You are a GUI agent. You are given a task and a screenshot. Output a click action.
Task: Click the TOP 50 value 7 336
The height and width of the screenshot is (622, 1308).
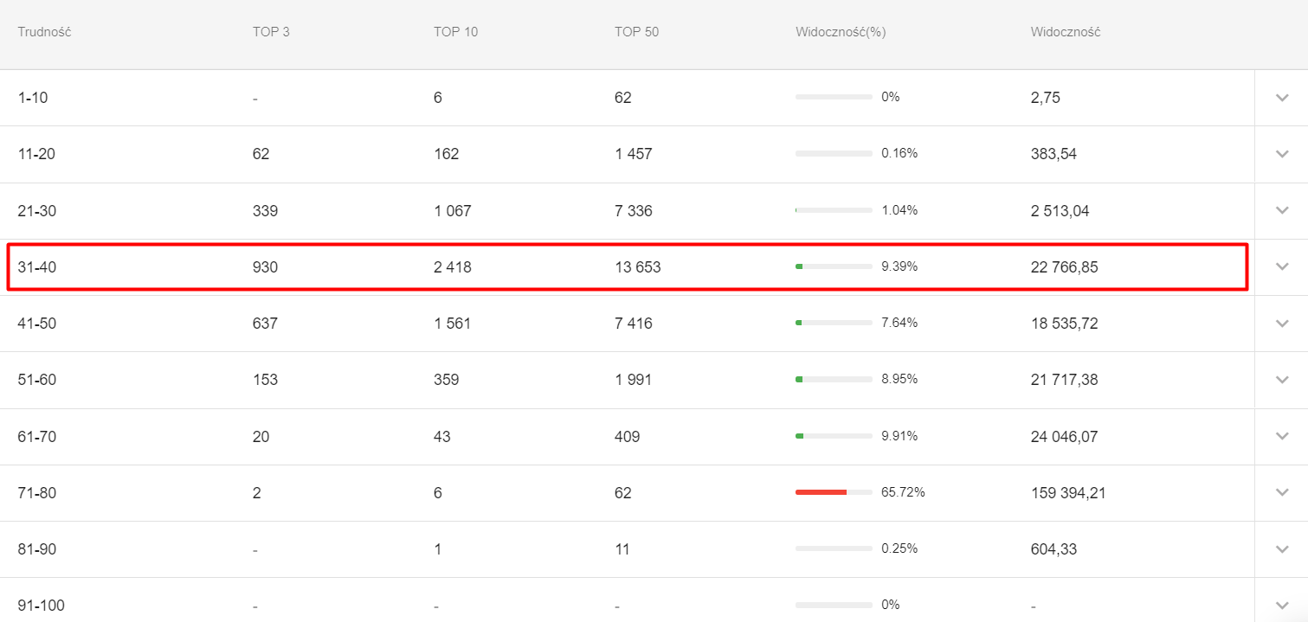[634, 210]
